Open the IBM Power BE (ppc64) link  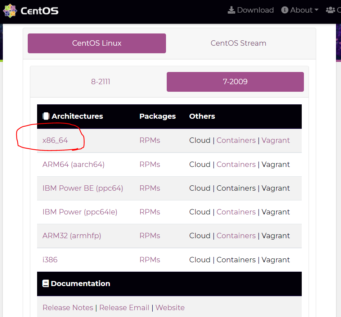pos(83,188)
